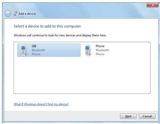Close the Add a device window
The image size is (160, 124).
(153, 5)
